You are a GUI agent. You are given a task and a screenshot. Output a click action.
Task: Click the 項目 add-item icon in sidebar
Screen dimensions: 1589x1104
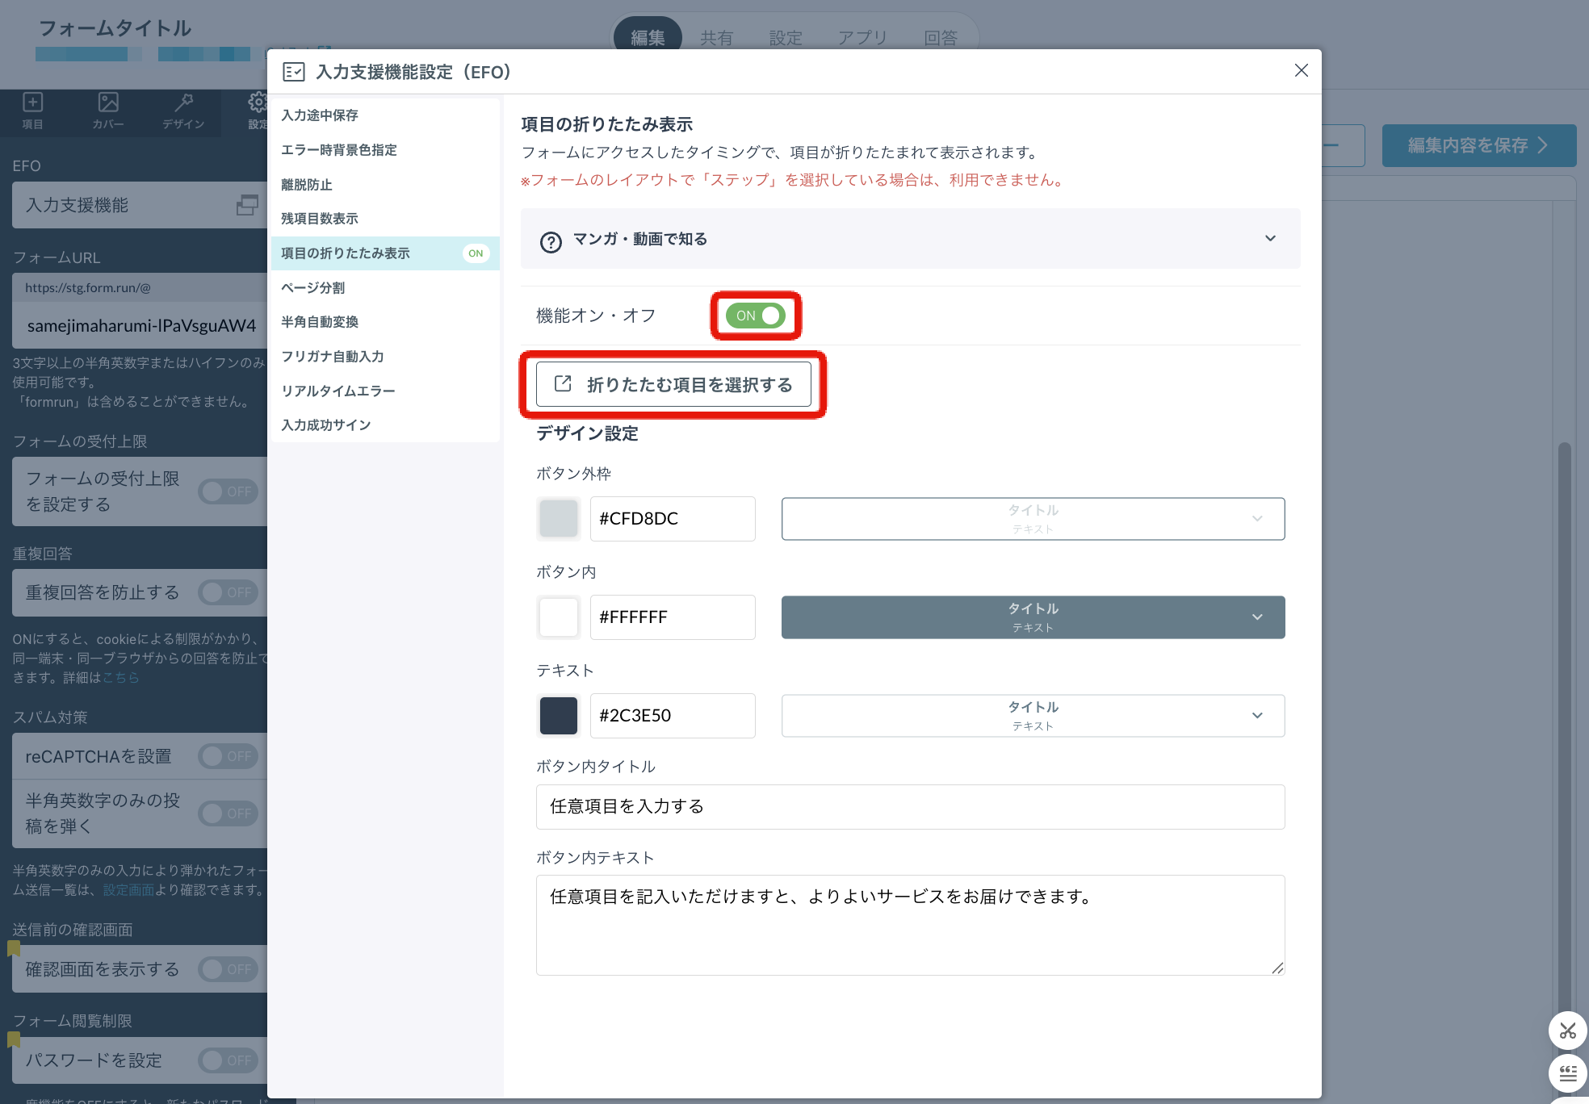(32, 102)
